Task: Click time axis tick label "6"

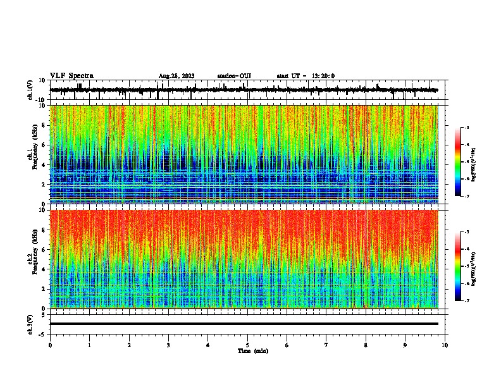Action: [287, 345]
